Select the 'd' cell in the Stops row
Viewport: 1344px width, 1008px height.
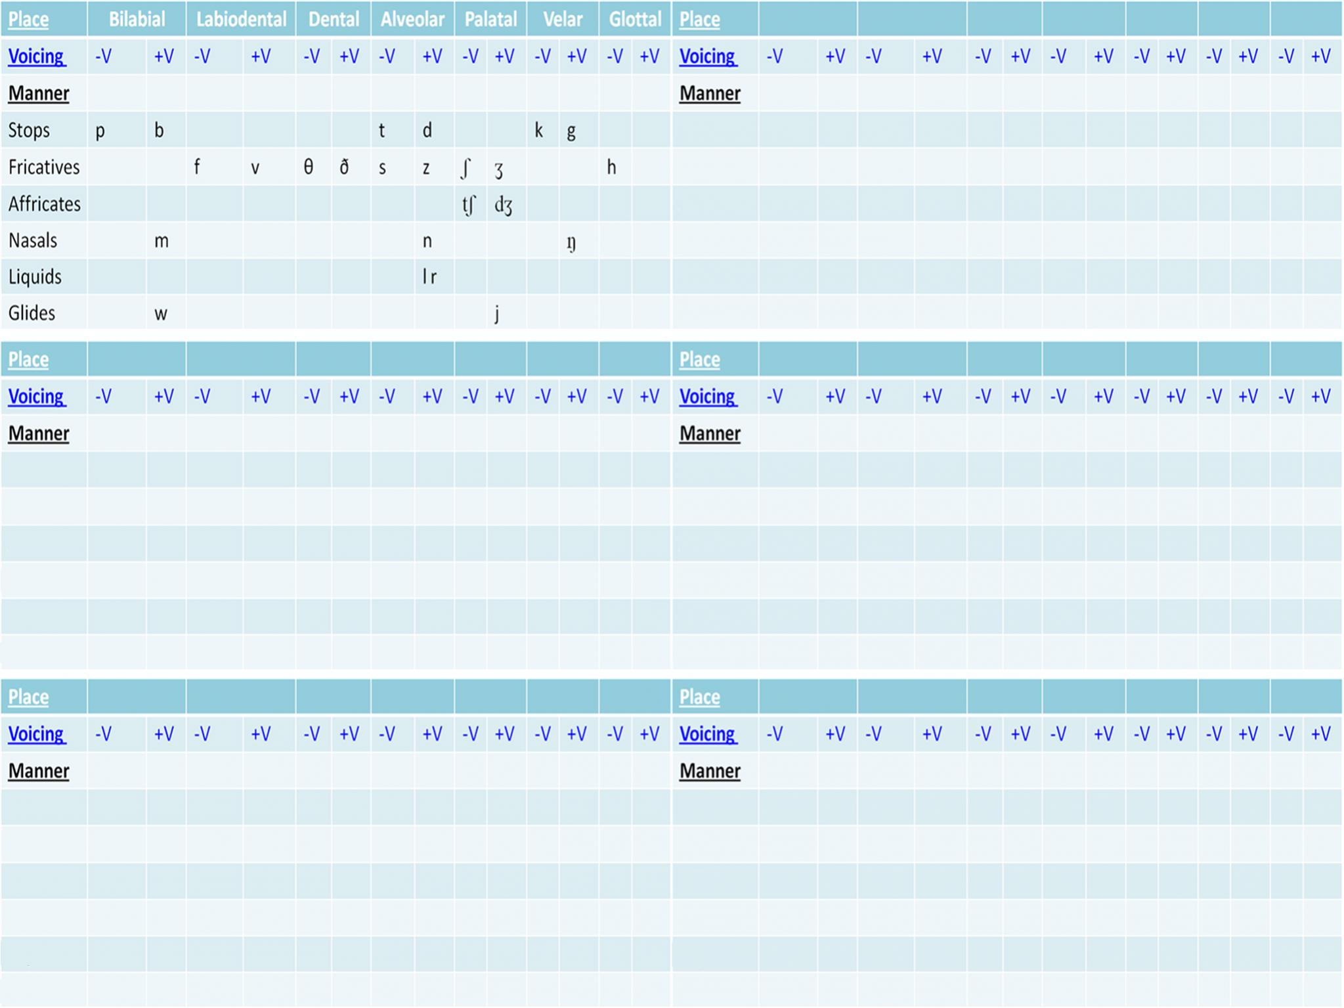click(435, 130)
